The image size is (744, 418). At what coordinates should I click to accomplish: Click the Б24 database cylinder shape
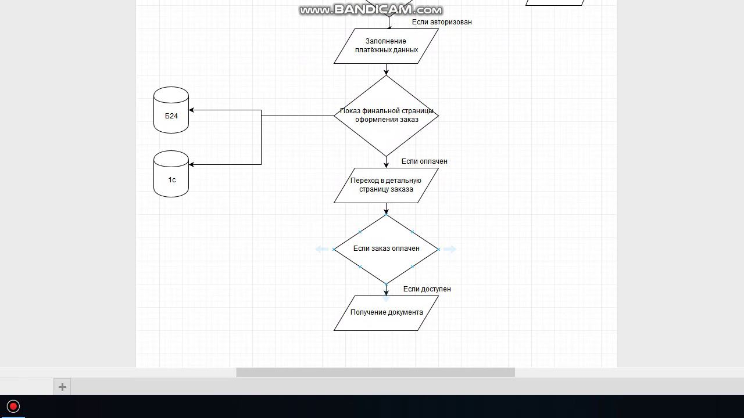(171, 110)
